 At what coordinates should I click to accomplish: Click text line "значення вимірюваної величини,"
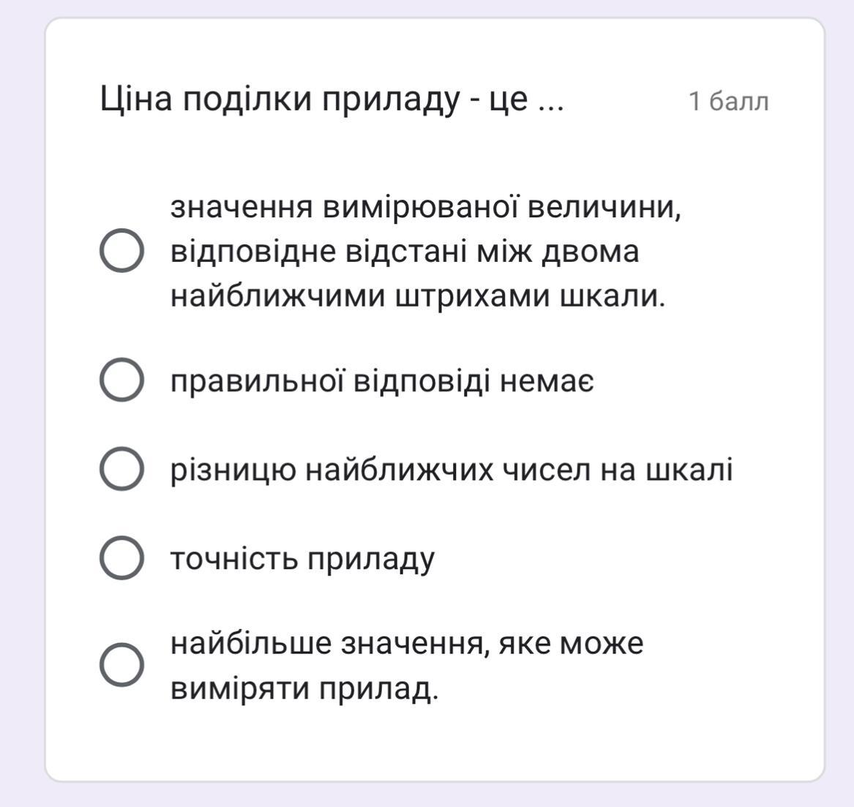coord(426,207)
